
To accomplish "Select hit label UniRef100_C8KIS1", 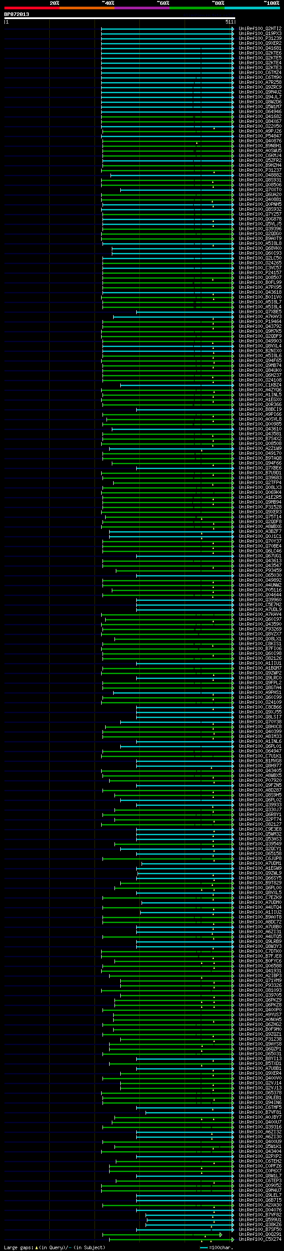I will [260, 644].
